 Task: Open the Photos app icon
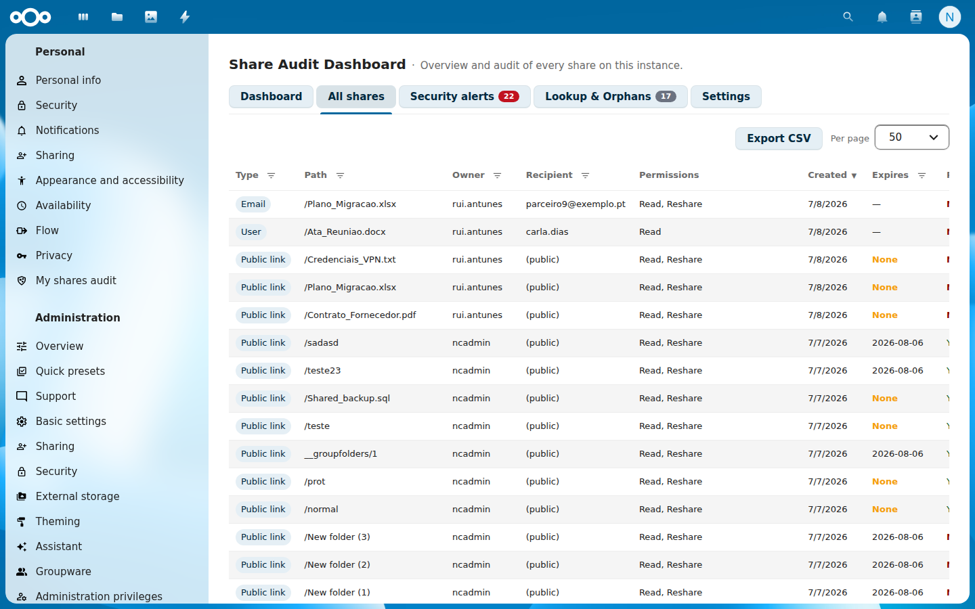pos(151,17)
